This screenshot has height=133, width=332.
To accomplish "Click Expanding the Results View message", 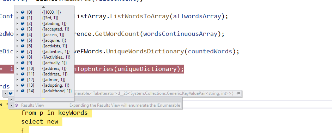I will pyautogui.click(x=125, y=105).
